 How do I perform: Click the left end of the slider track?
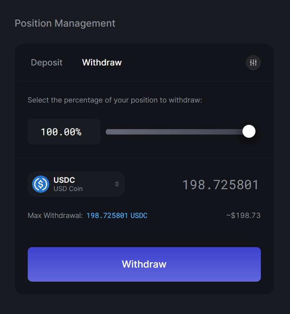coord(108,132)
